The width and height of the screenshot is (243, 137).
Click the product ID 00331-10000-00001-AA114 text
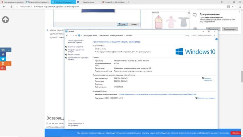pyautogui.click(x=114, y=98)
